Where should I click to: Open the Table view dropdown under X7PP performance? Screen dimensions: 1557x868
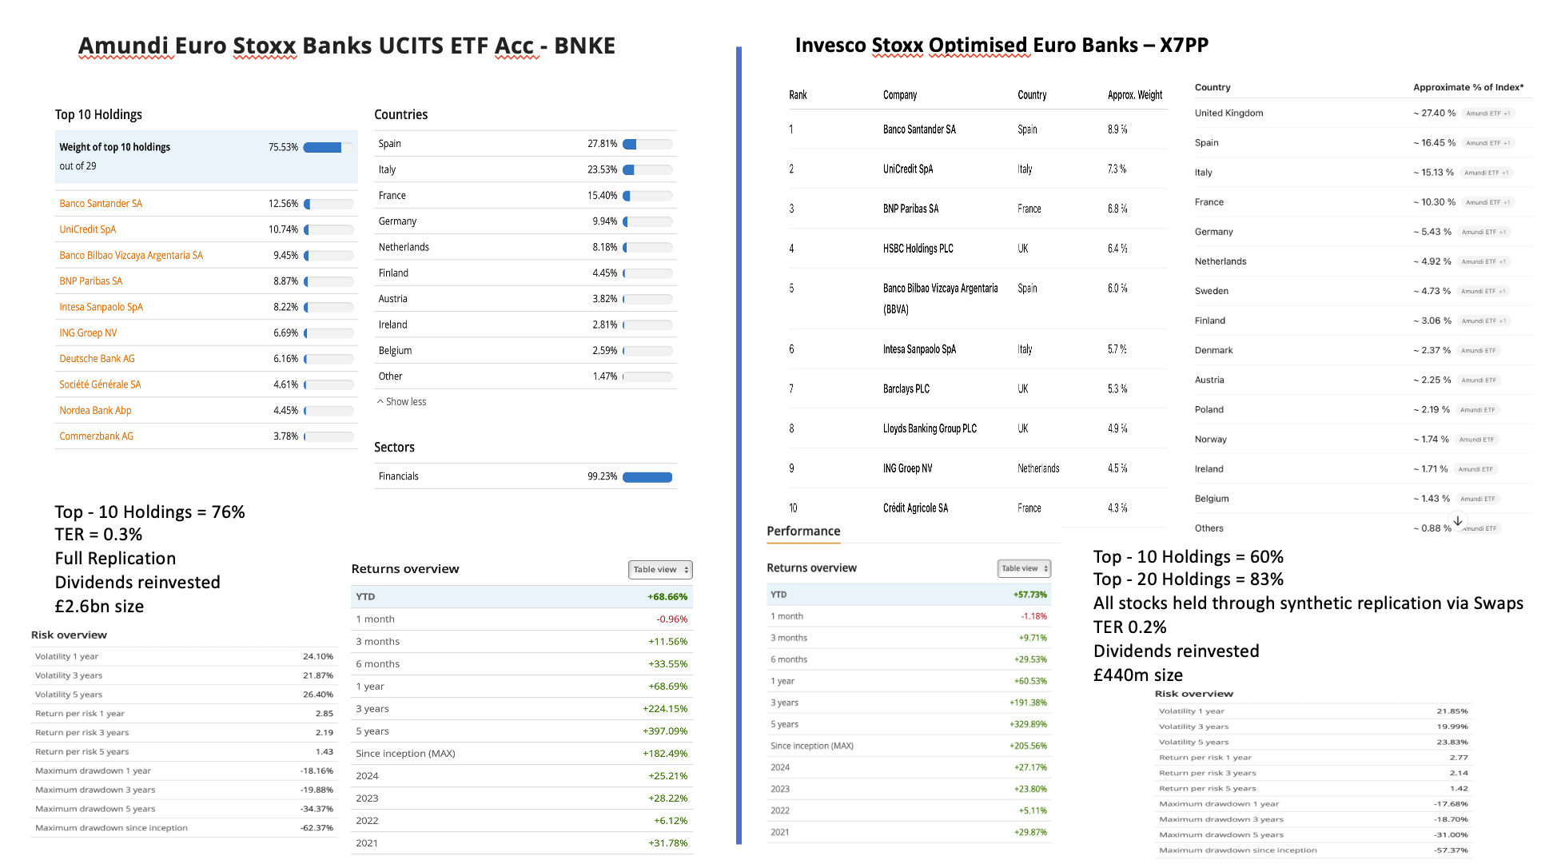tap(1024, 568)
